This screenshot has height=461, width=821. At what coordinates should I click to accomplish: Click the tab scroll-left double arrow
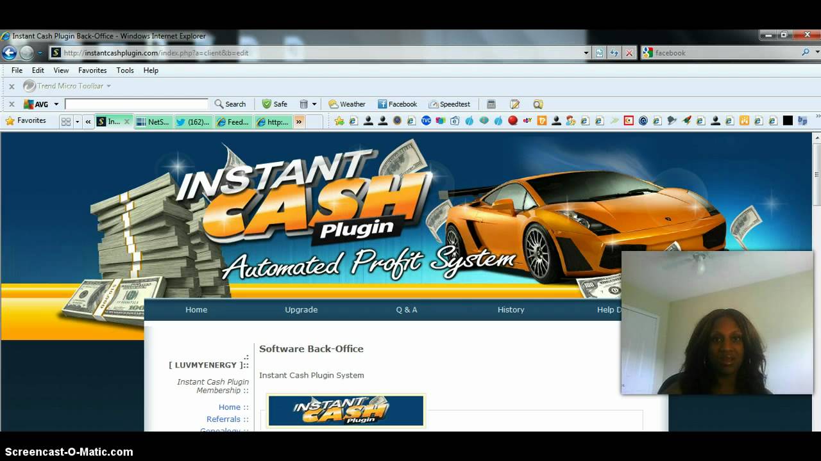pyautogui.click(x=89, y=122)
